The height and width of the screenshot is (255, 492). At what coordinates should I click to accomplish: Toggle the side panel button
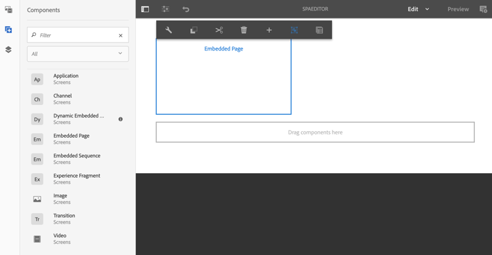[x=145, y=9]
